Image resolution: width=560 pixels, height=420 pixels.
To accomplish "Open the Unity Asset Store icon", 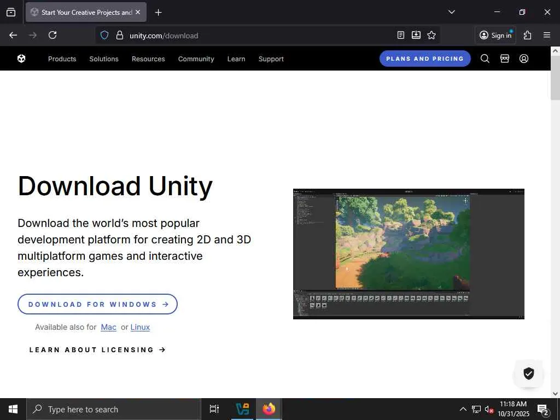I will [x=504, y=59].
